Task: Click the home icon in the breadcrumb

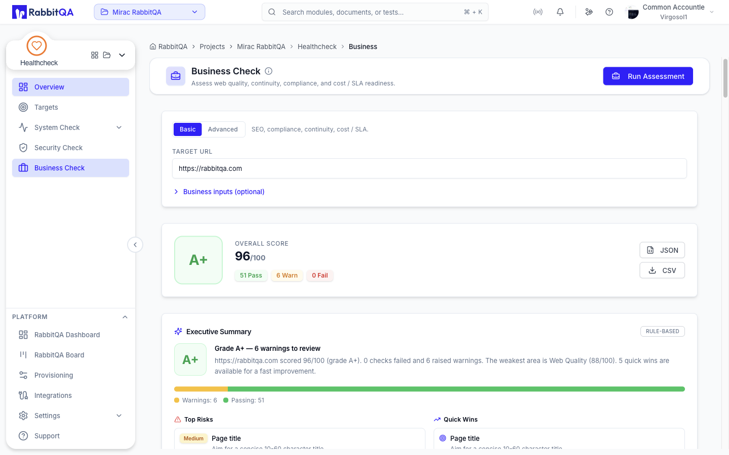Action: click(x=153, y=47)
